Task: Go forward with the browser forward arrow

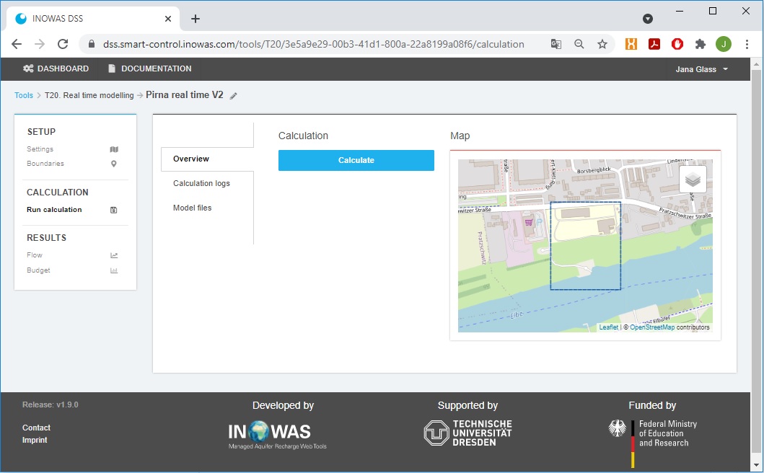Action: (x=40, y=44)
